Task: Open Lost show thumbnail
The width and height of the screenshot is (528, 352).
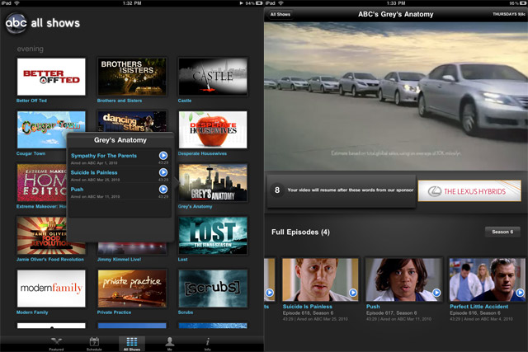Action: 213,236
